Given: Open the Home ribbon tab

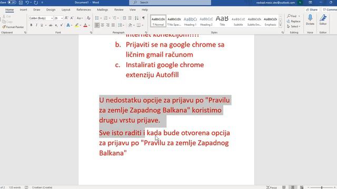Looking at the screenshot, I should tap(9, 9).
